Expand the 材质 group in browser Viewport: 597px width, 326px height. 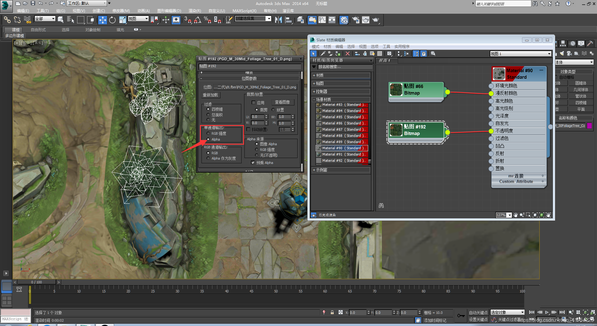coord(341,75)
